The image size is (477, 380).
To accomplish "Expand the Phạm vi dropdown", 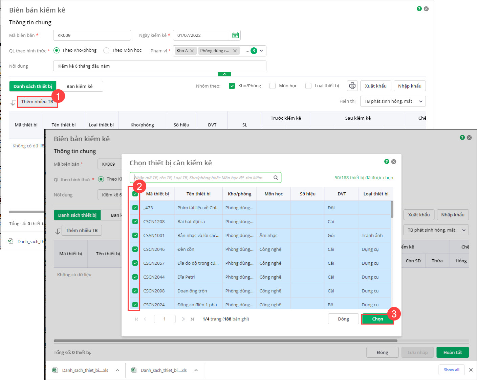I will [x=261, y=51].
